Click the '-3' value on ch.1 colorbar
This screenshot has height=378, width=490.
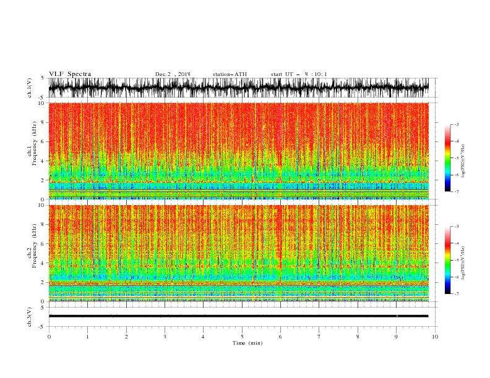click(x=456, y=124)
